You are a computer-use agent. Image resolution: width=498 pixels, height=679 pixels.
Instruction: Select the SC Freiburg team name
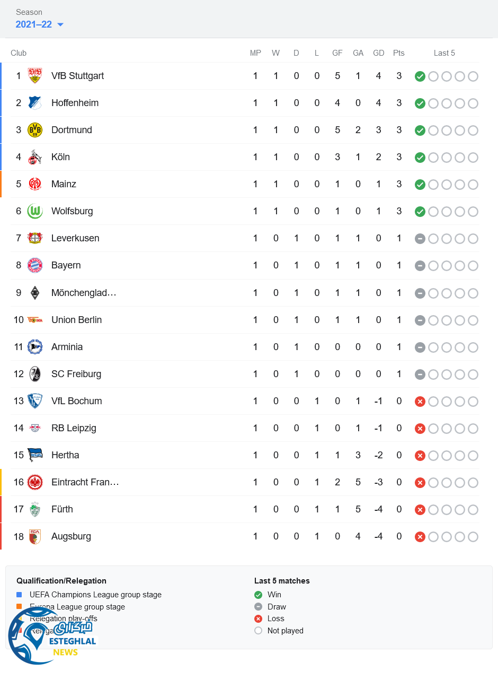(x=76, y=374)
